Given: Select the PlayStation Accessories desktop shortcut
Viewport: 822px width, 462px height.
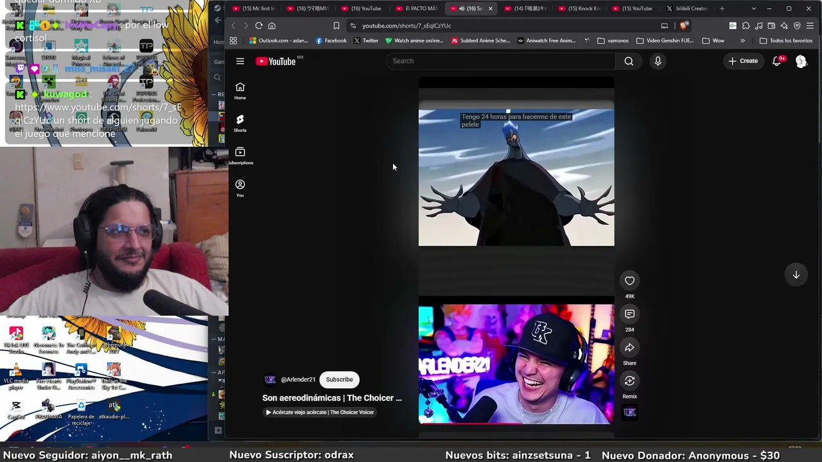Looking at the screenshot, I should [x=81, y=375].
